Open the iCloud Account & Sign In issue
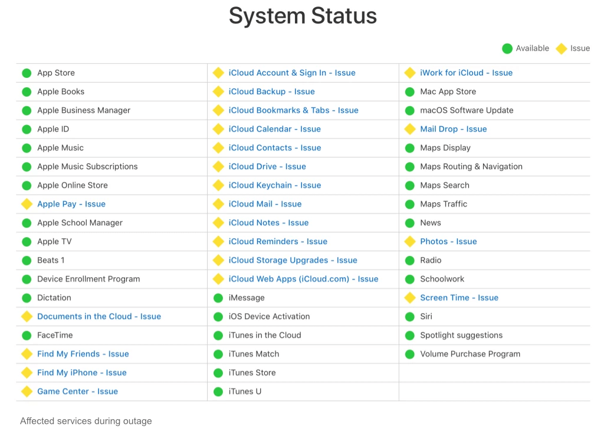Viewport: 604px width, 434px height. (x=292, y=73)
